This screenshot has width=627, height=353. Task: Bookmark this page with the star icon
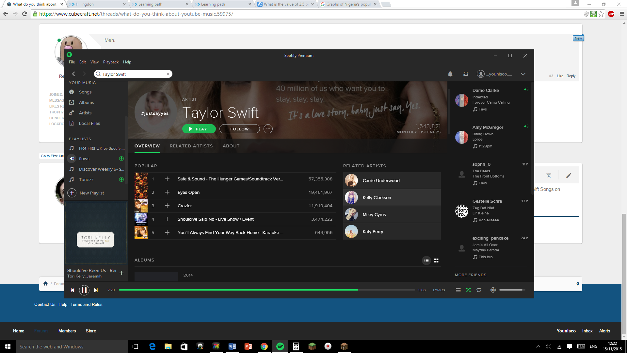point(601,14)
